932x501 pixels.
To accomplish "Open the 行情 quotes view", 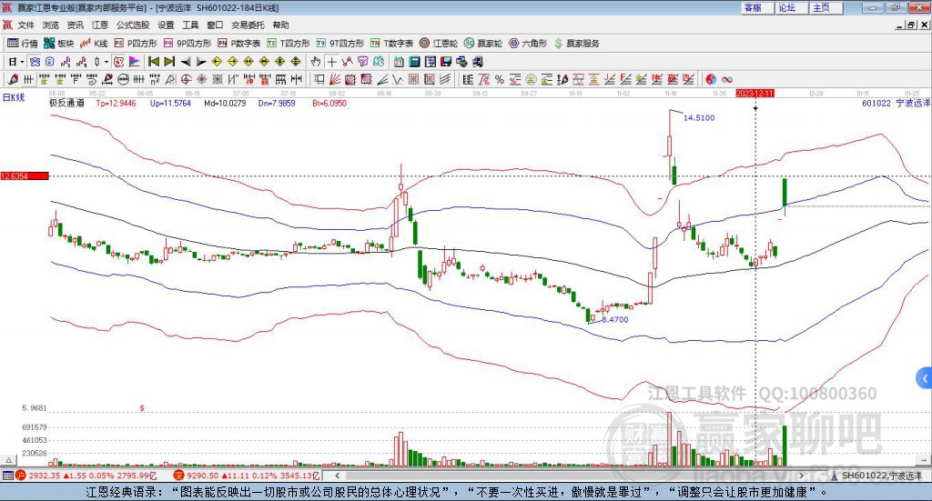I will coord(23,44).
